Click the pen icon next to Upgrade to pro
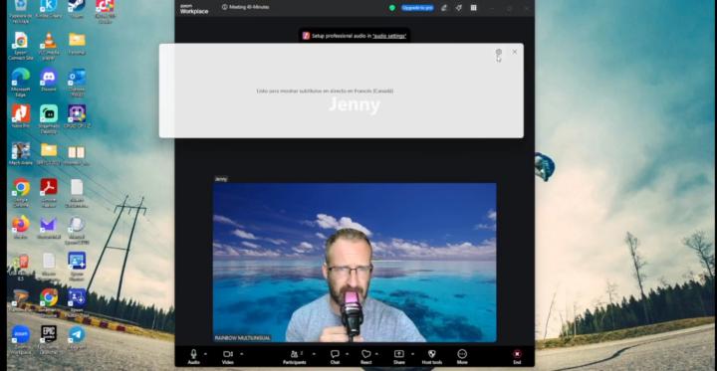 pyautogui.click(x=443, y=8)
